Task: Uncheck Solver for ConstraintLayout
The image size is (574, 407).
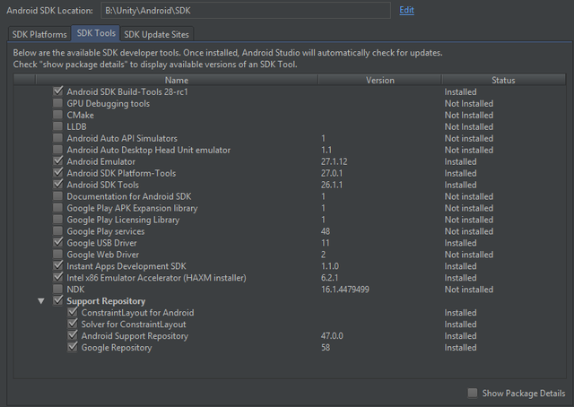Action: [x=73, y=325]
